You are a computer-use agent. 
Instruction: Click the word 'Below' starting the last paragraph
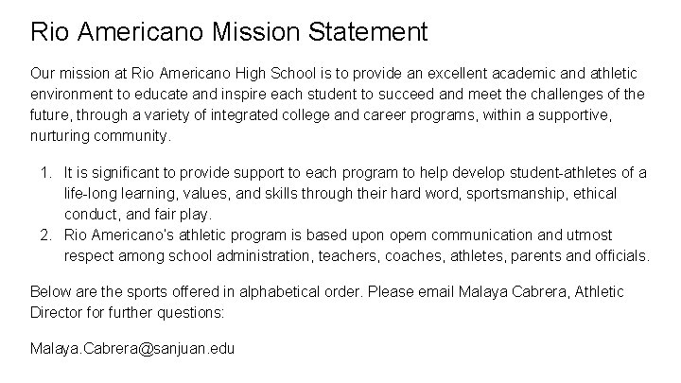click(51, 291)
